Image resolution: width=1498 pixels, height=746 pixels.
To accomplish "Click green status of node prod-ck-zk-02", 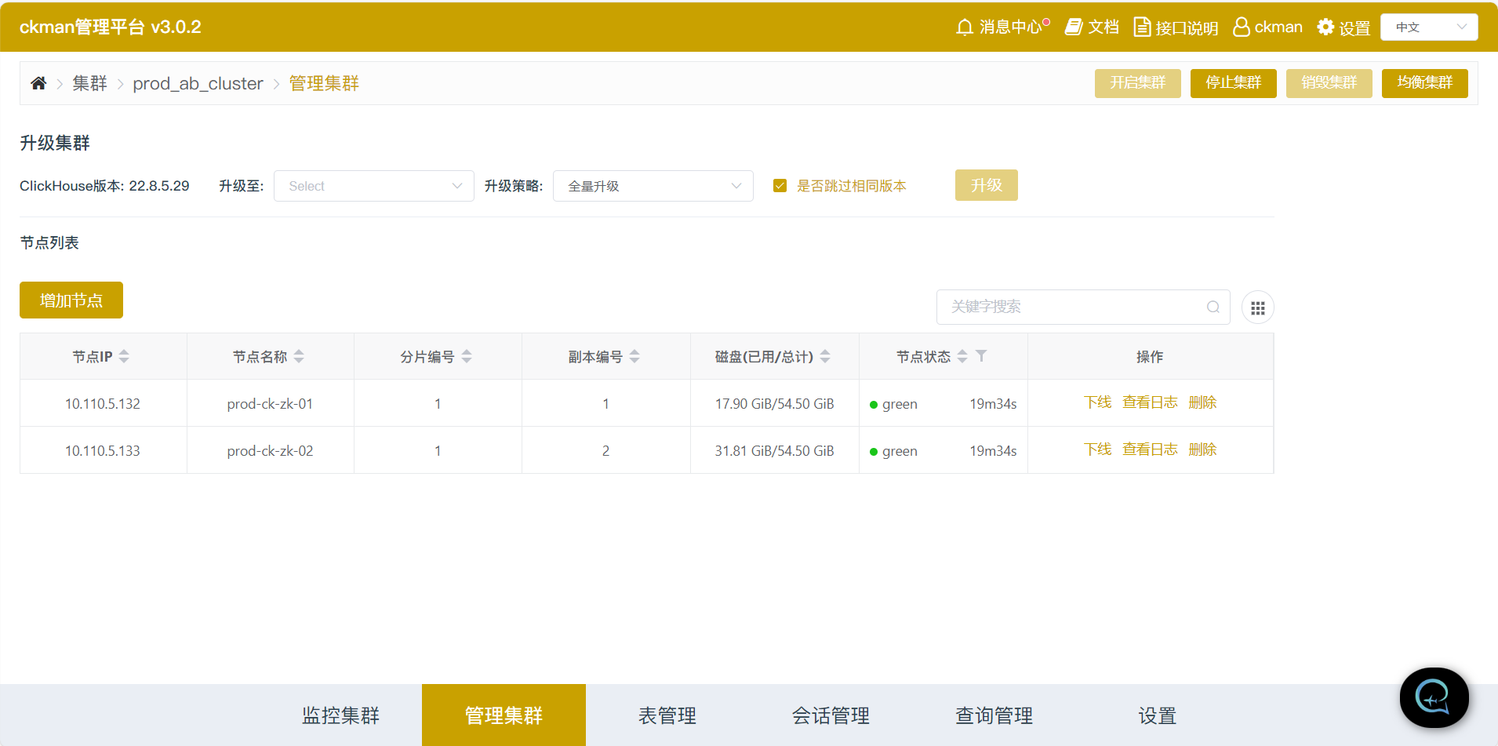I will coord(893,451).
